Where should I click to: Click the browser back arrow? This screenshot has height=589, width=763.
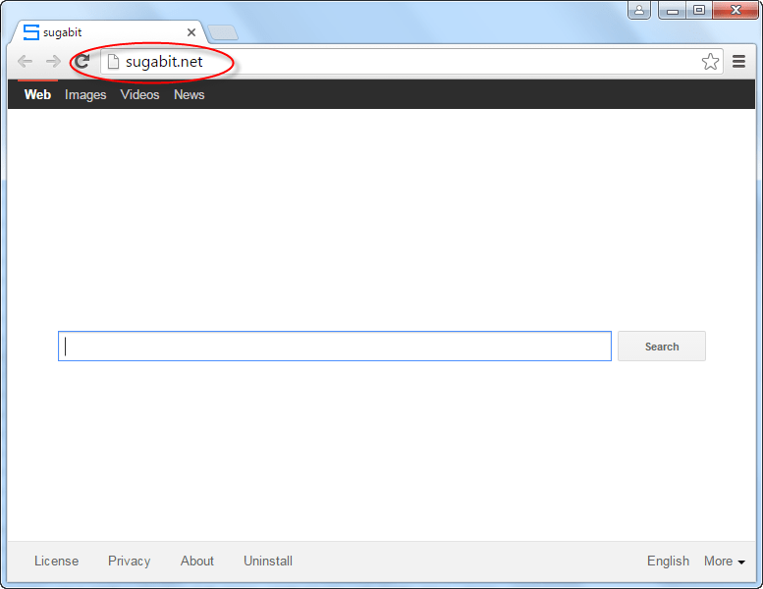click(25, 62)
